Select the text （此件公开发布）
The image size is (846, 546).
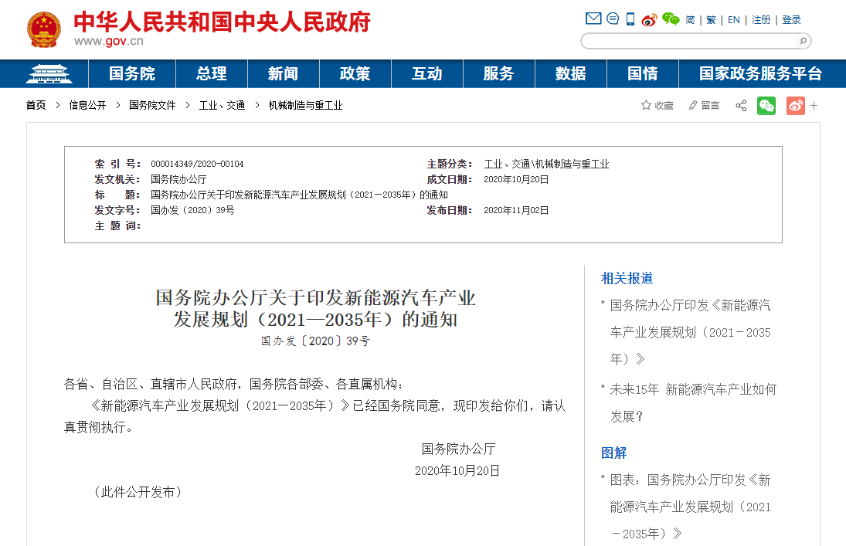[x=138, y=492]
